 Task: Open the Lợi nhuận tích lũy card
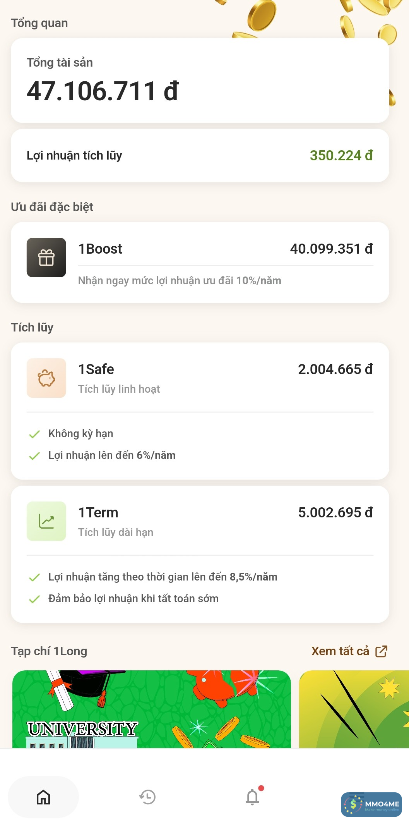(200, 156)
